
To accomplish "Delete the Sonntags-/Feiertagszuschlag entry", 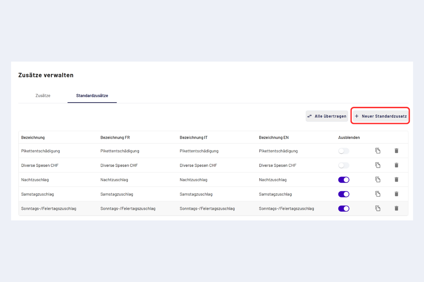I will click(x=396, y=208).
